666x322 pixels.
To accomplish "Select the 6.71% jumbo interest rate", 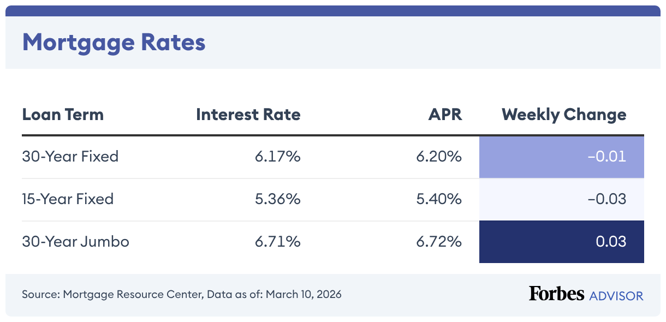I will (277, 241).
